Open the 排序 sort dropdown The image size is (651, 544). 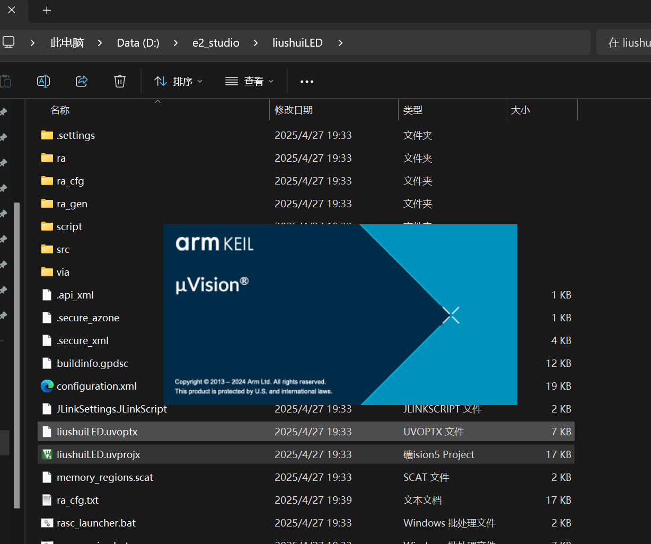(178, 81)
